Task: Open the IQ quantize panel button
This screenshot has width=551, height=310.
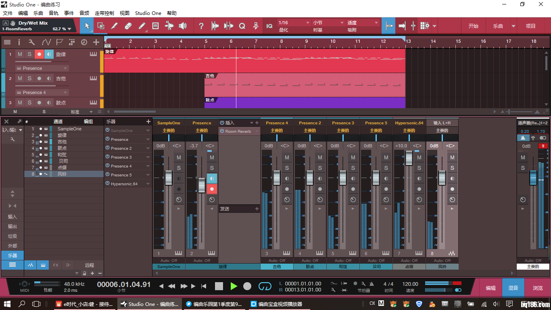Action: coord(269,26)
